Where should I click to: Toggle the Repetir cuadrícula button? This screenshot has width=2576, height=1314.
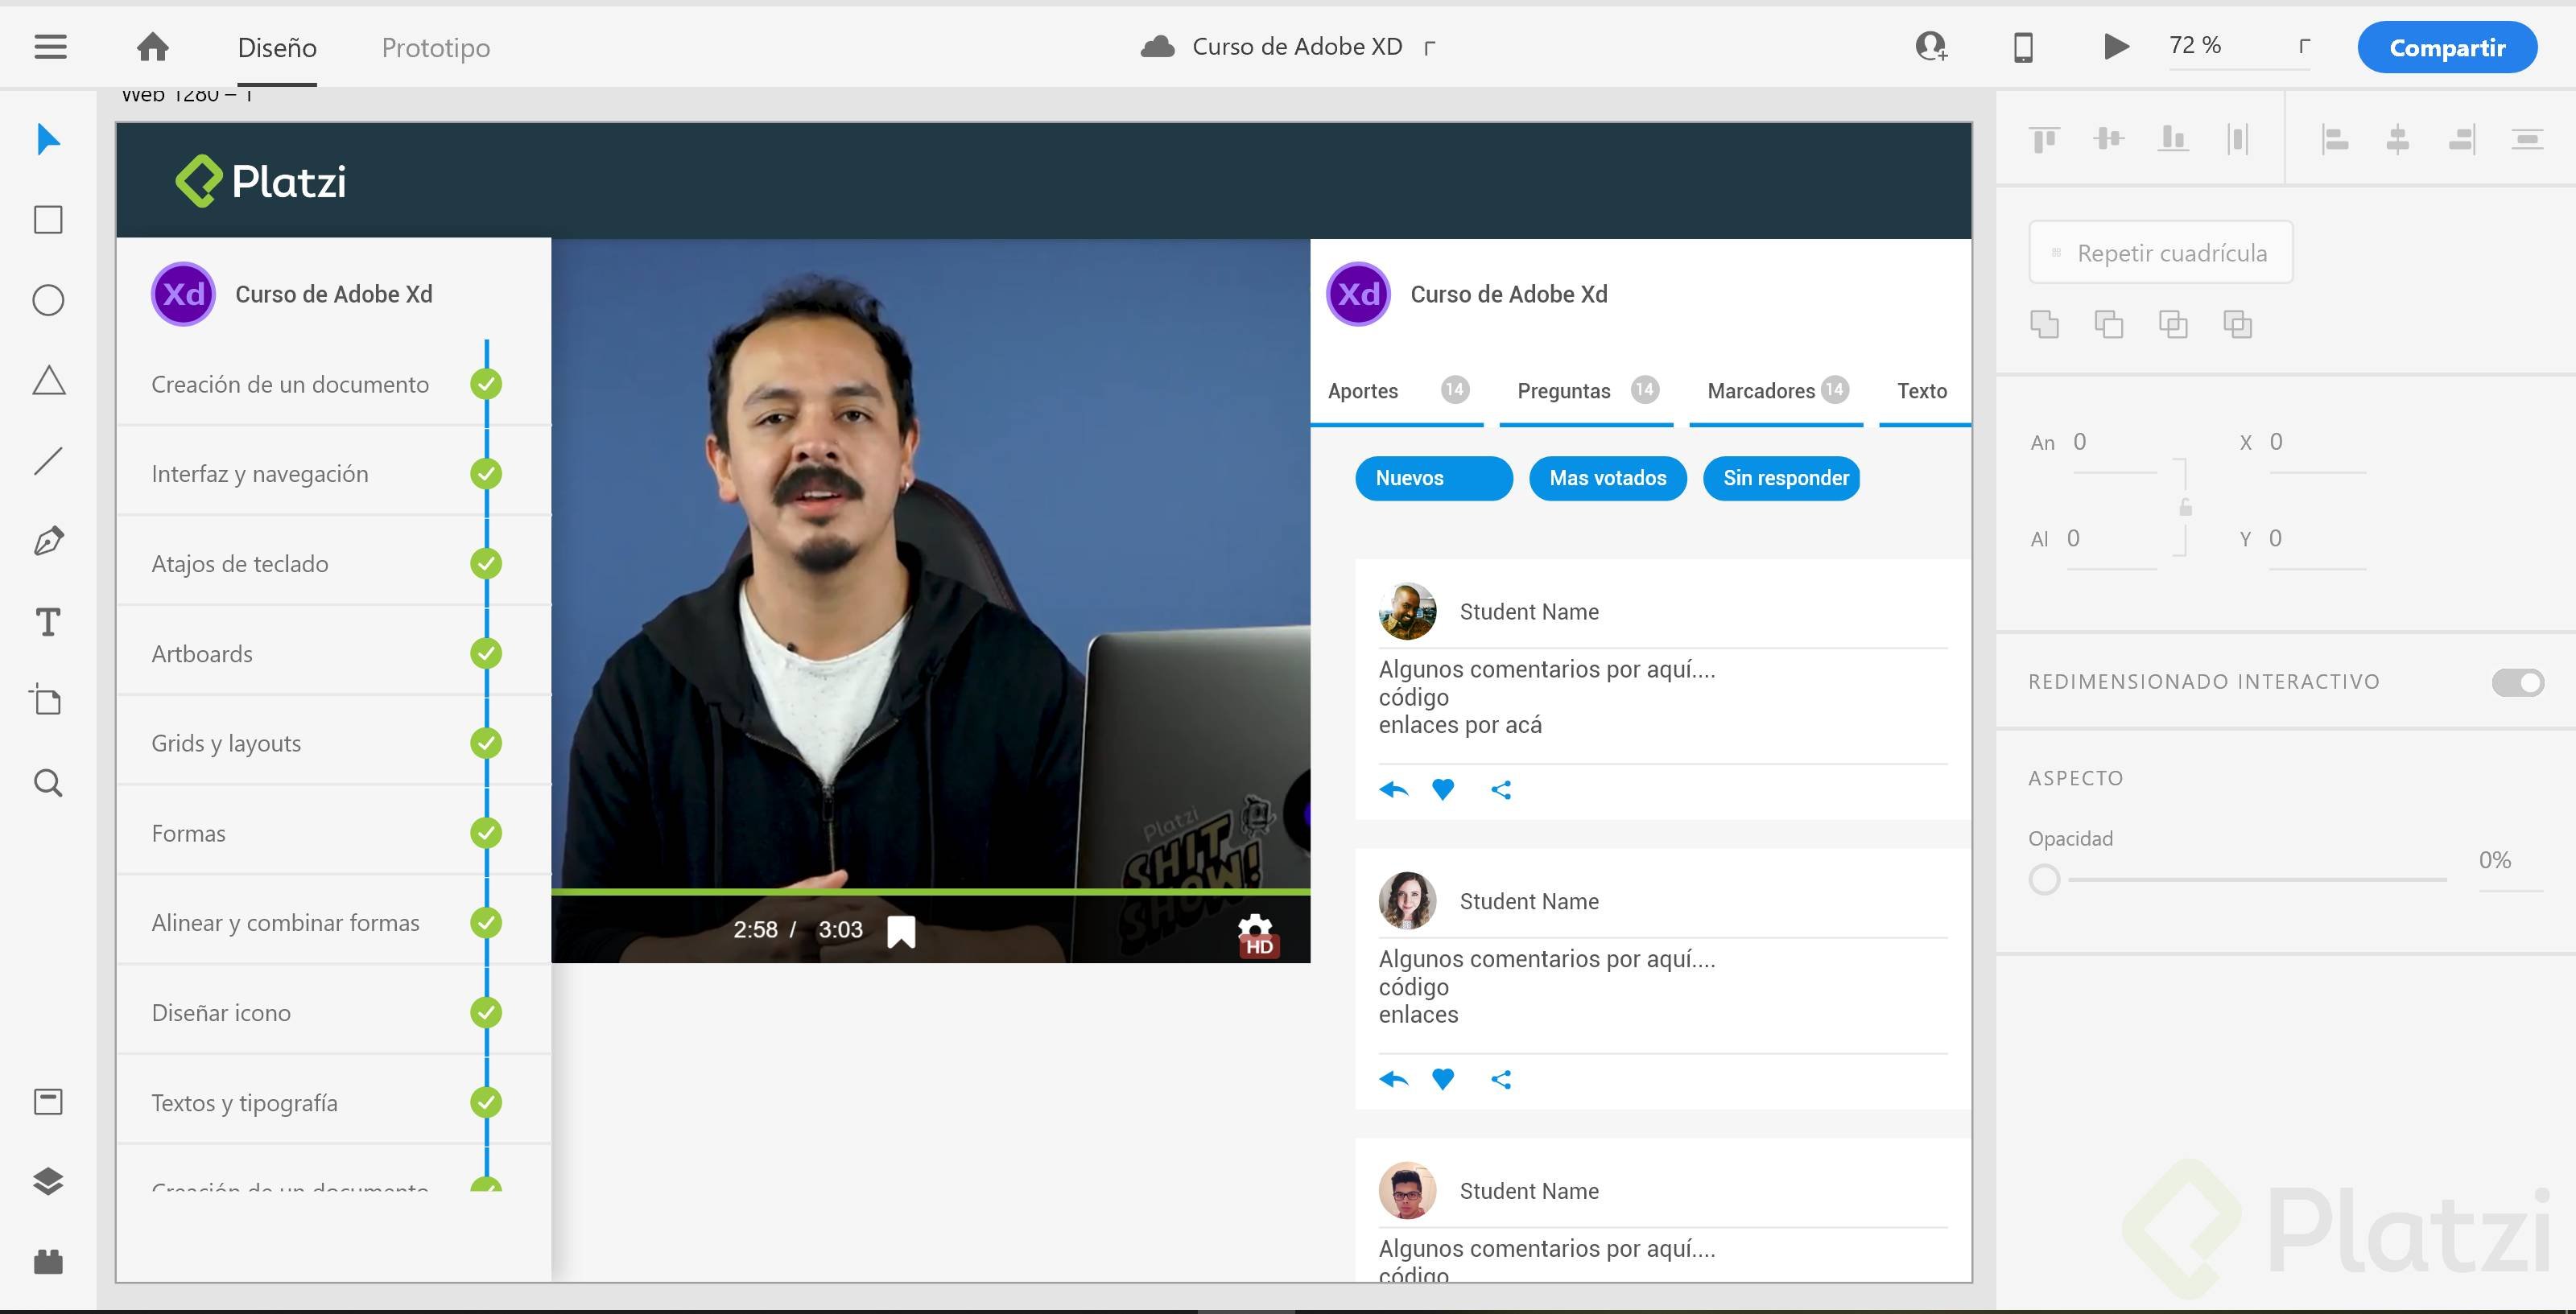pyautogui.click(x=2160, y=253)
